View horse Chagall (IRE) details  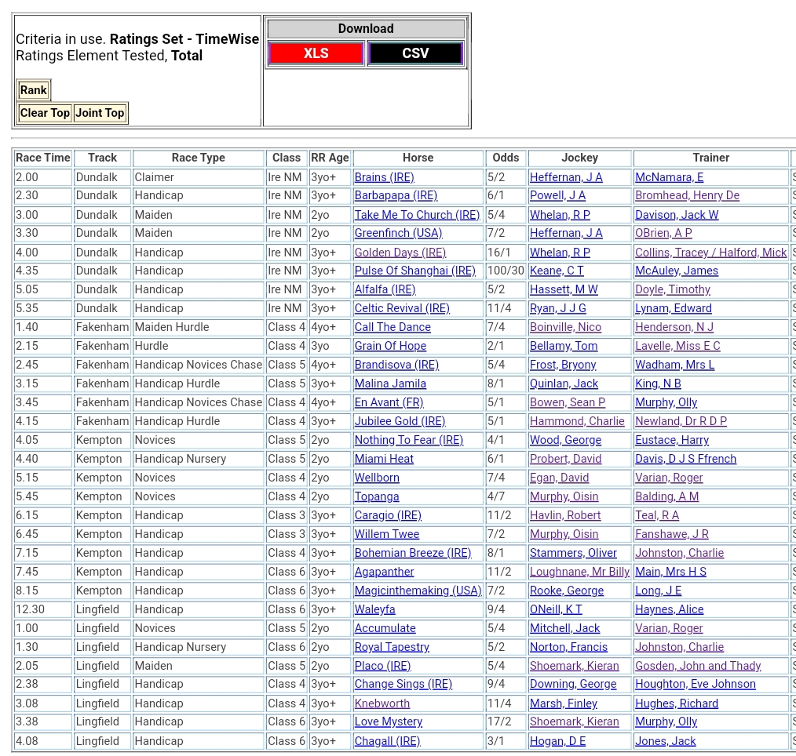coord(387,741)
